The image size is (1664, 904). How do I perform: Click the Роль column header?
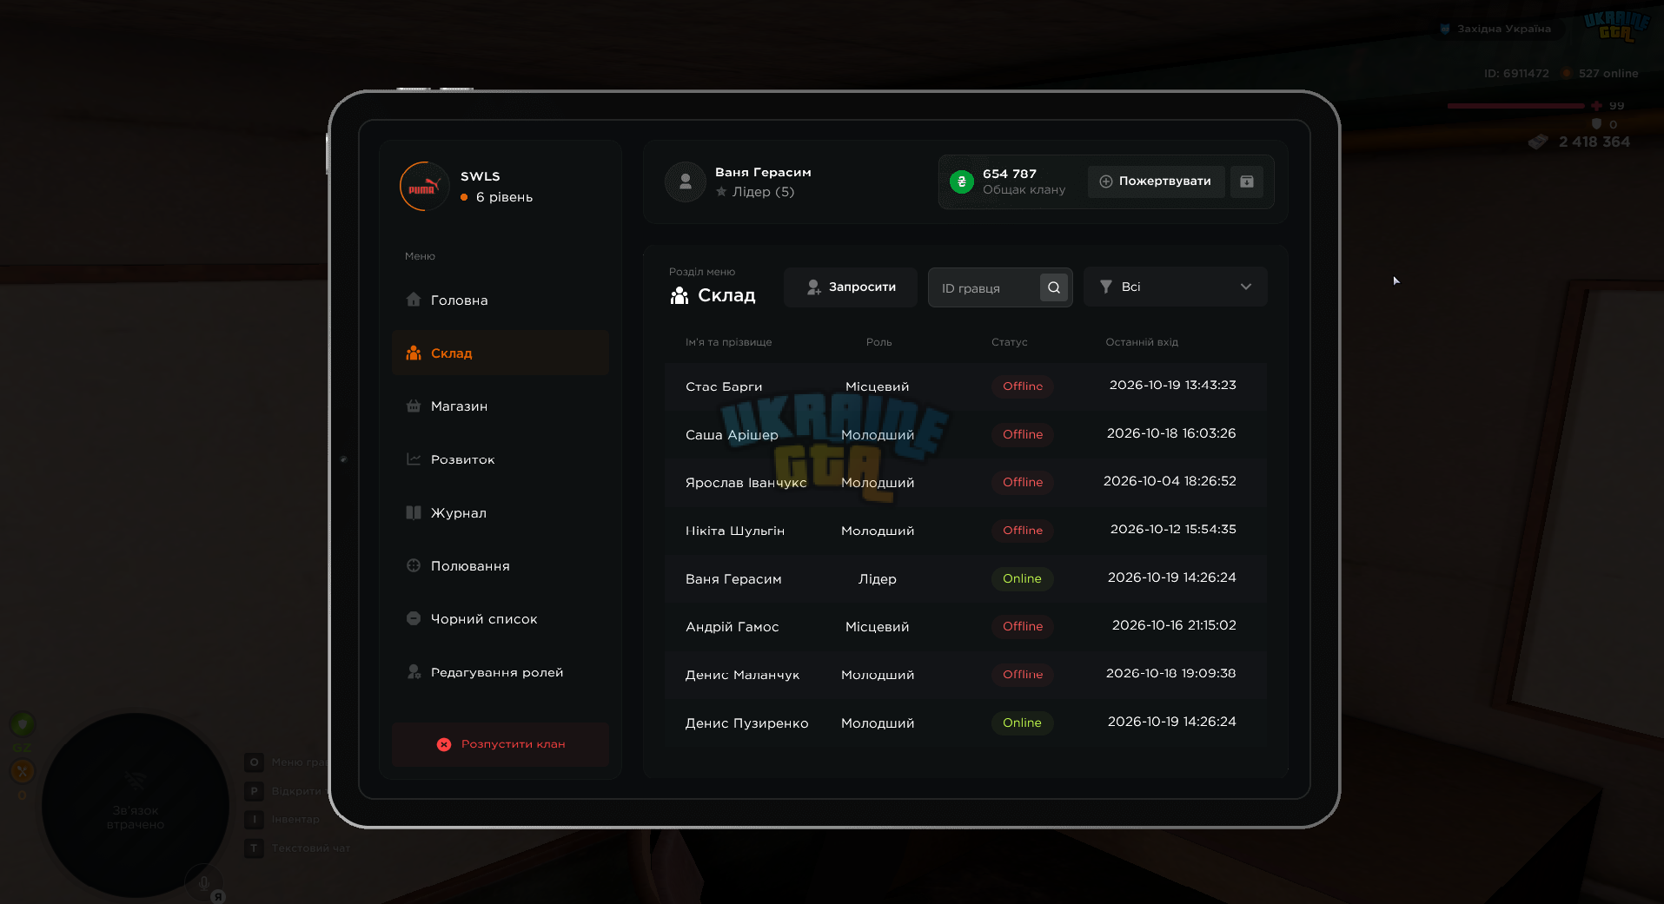pos(878,342)
